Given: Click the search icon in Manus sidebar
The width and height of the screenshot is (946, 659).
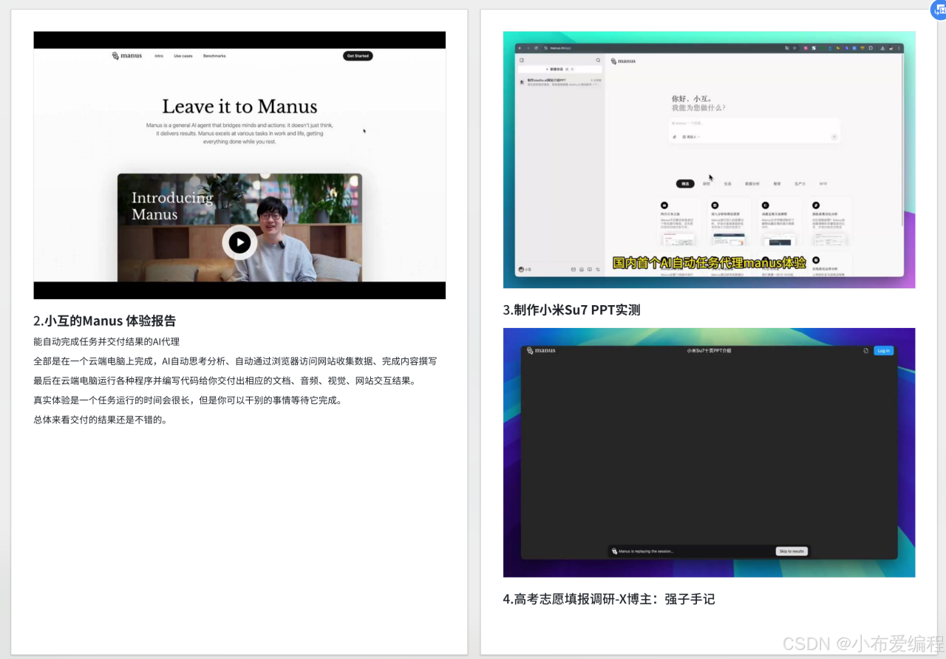Looking at the screenshot, I should pyautogui.click(x=599, y=60).
